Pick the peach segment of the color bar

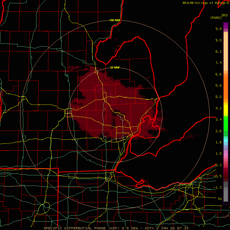point(226,52)
